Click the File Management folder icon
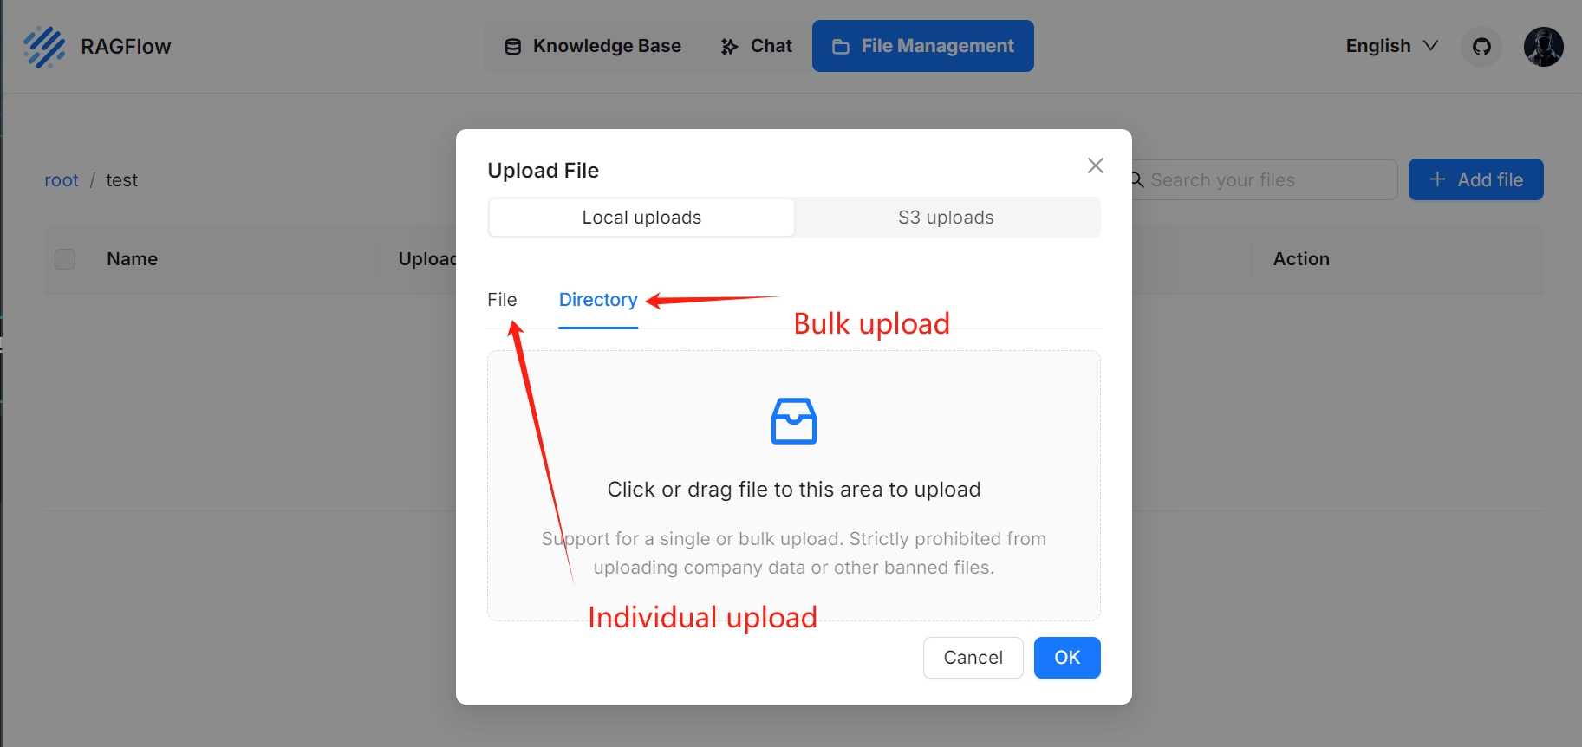This screenshot has width=1582, height=747. click(x=842, y=46)
